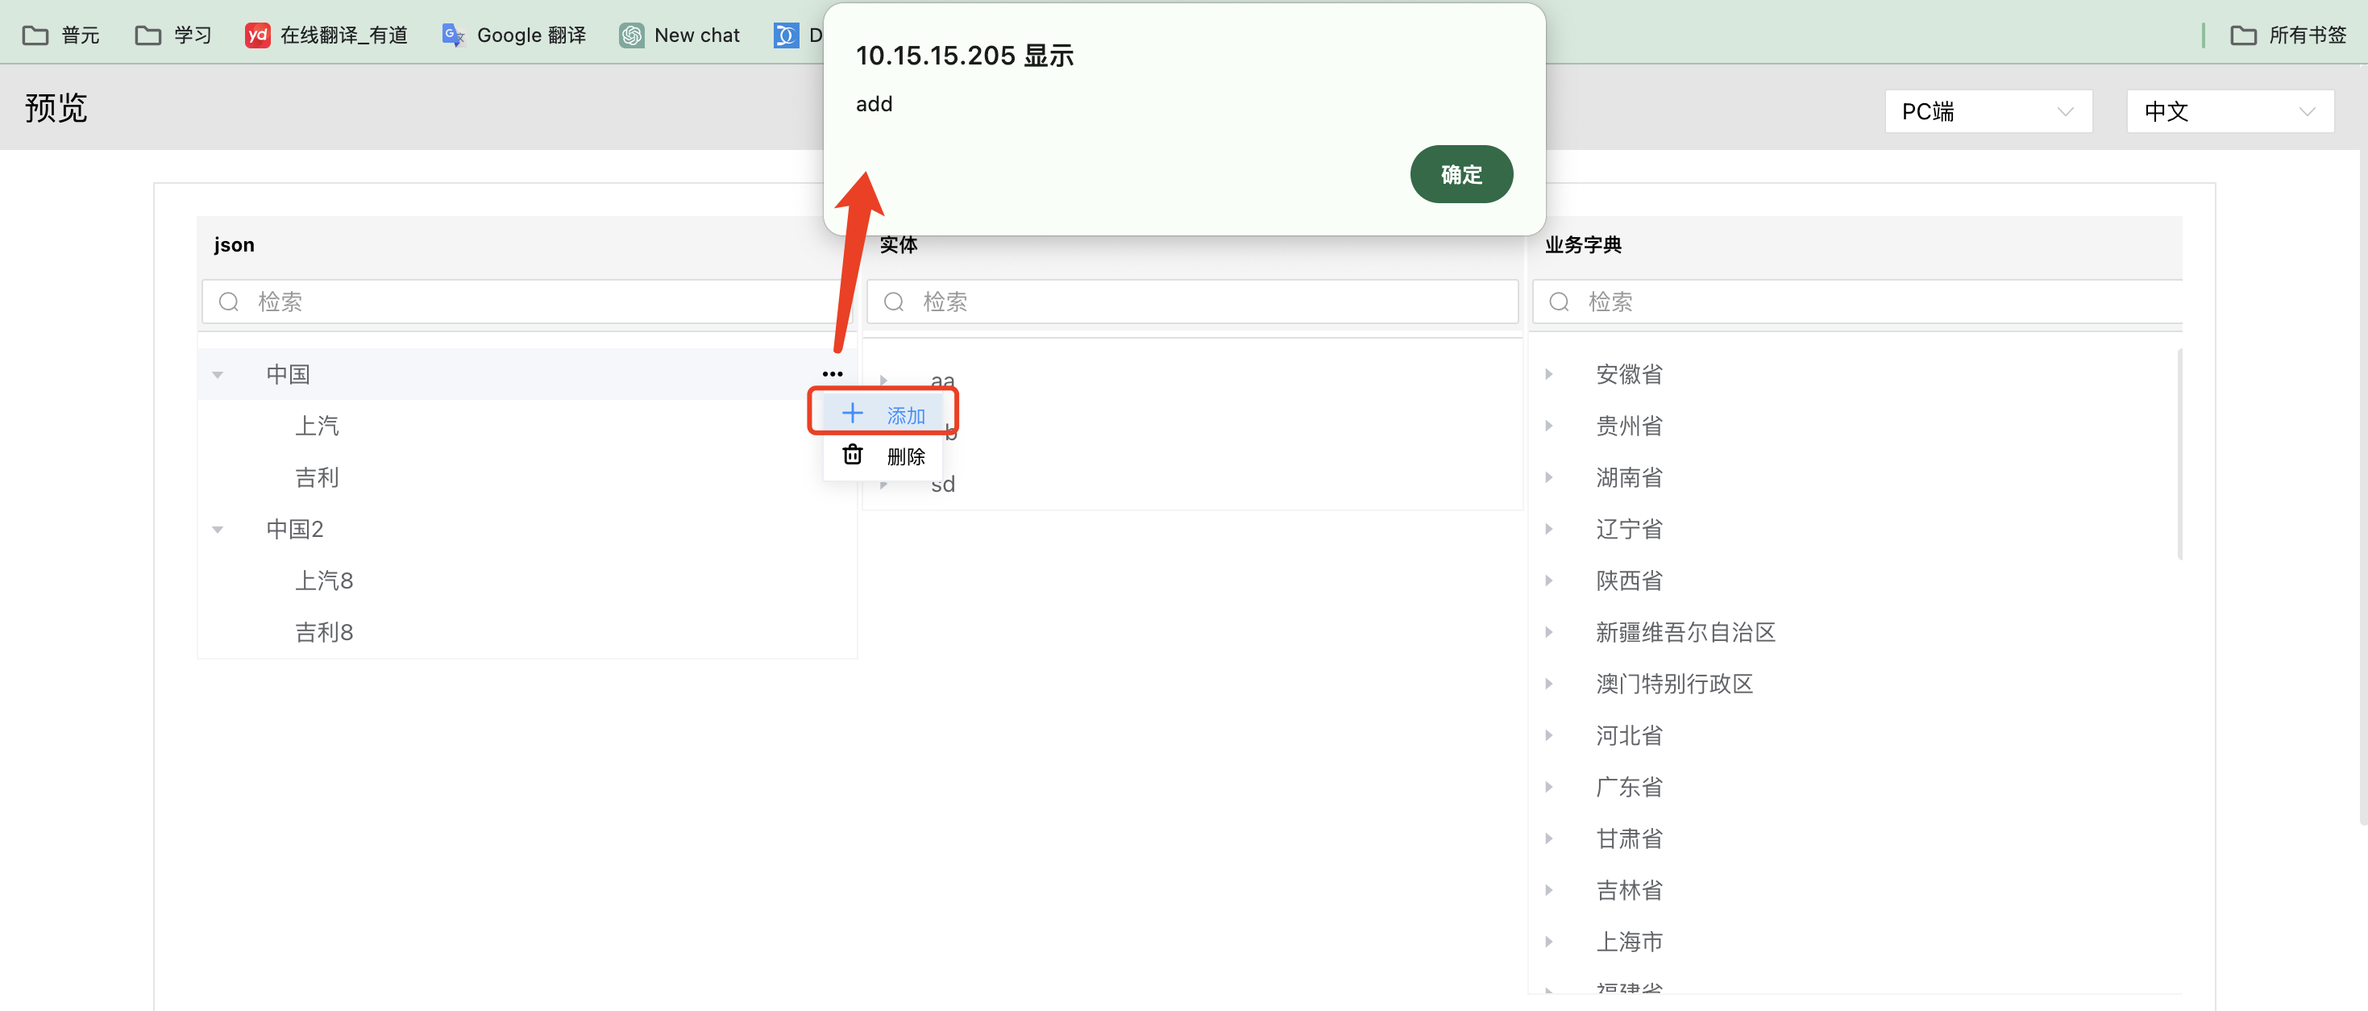Viewport: 2368px width, 1011px height.
Task: Select the 上汽8 tree item
Action: click(323, 580)
